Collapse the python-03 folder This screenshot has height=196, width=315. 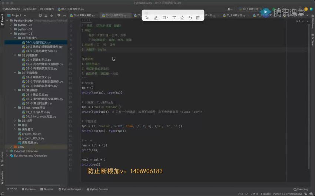pyautogui.click(x=11, y=34)
